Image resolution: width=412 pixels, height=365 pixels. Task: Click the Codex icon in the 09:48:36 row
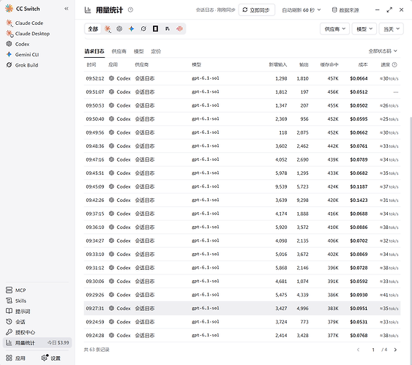click(111, 146)
